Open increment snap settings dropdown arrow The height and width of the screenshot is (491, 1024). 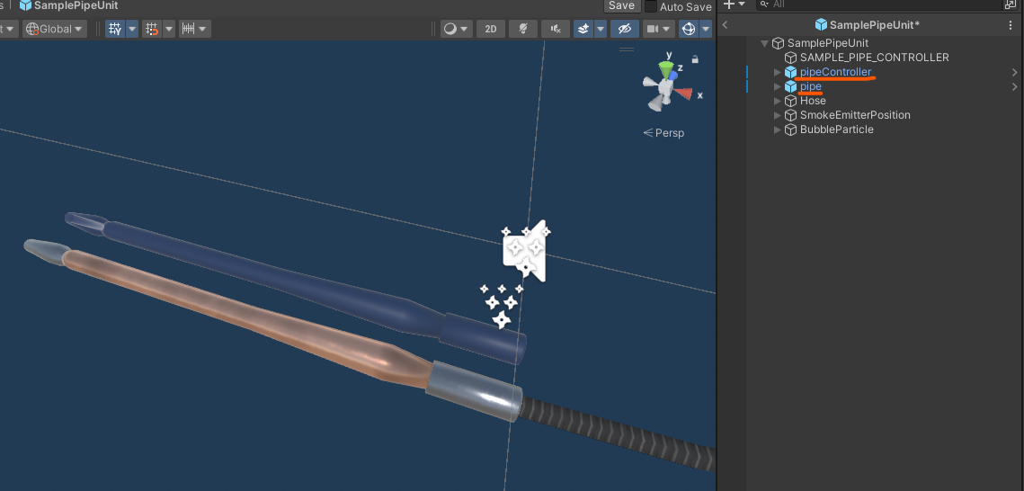(204, 29)
